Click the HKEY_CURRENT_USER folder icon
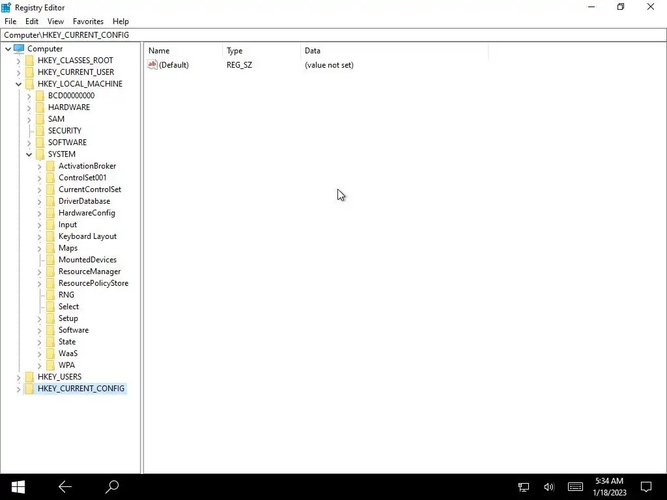Image resolution: width=667 pixels, height=500 pixels. point(29,72)
